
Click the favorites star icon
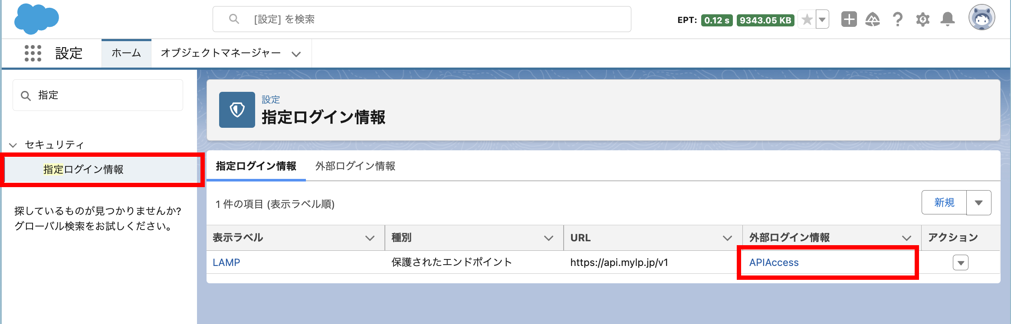pyautogui.click(x=807, y=19)
